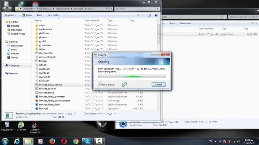Viewport: 259px width, 145px height.
Task: Open Music library
Action: tap(14, 50)
